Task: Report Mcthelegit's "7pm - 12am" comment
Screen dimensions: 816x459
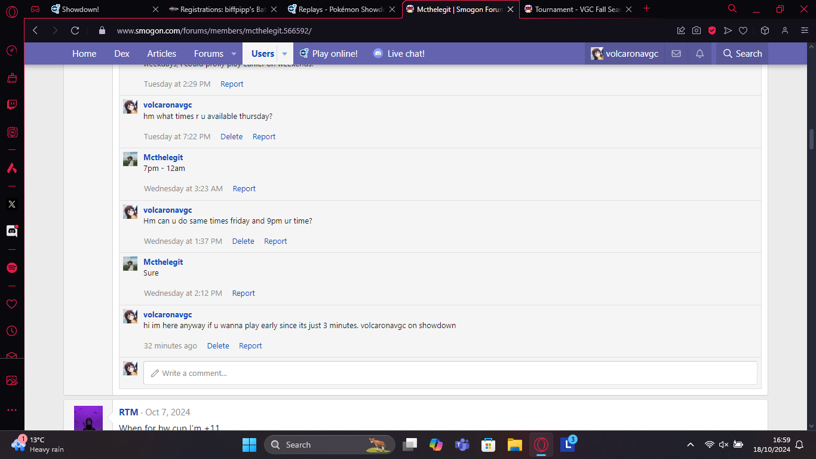Action: pos(244,189)
